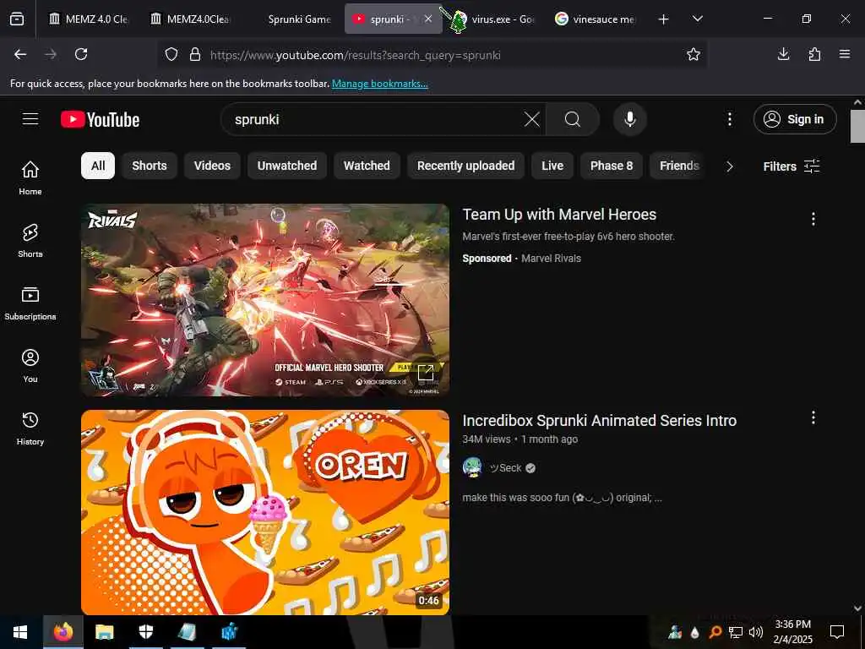Open Incredibox Sprunki Animated Series Intro title

(599, 421)
